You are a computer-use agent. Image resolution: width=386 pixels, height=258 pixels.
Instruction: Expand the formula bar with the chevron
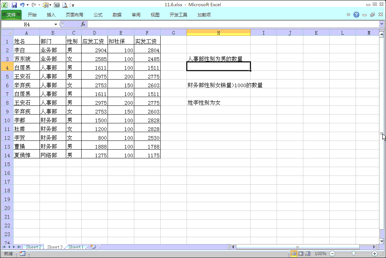tap(382, 24)
